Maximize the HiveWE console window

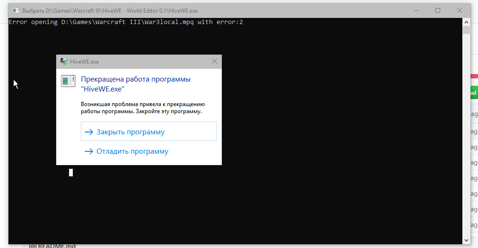coord(438,11)
